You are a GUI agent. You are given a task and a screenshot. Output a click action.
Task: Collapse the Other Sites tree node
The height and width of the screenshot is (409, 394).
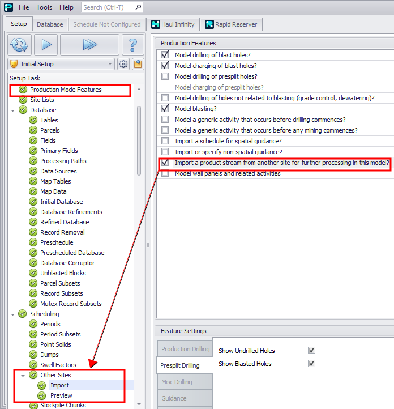point(23,376)
